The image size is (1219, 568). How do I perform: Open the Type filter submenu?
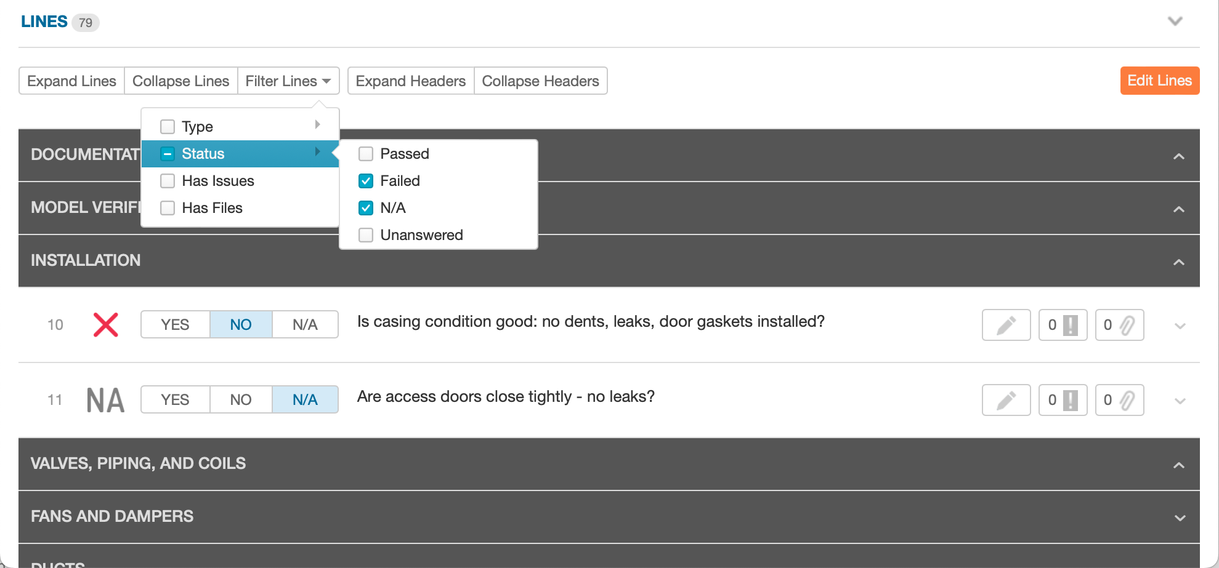[x=240, y=127]
